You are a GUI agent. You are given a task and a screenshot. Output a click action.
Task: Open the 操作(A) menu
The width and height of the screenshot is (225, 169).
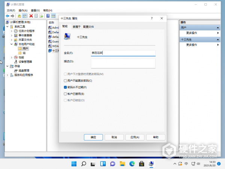pos(23,11)
